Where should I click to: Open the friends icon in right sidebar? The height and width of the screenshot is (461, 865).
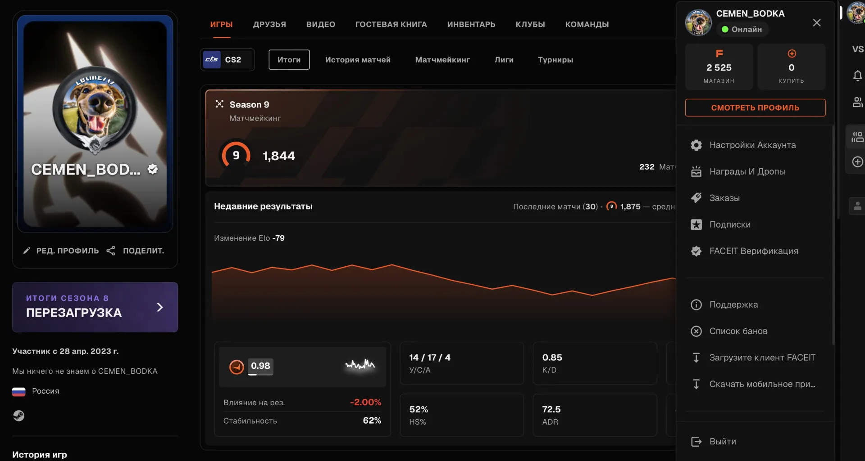[857, 102]
